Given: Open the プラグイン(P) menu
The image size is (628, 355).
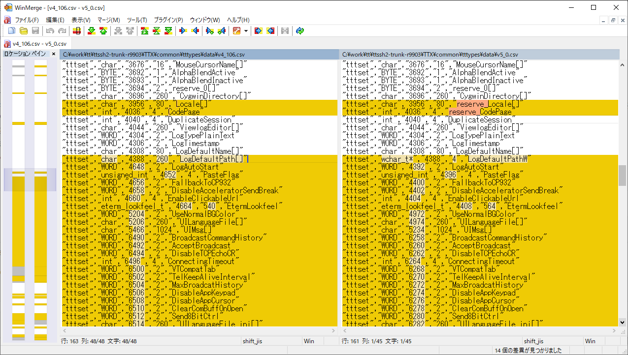Looking at the screenshot, I should pos(168,20).
